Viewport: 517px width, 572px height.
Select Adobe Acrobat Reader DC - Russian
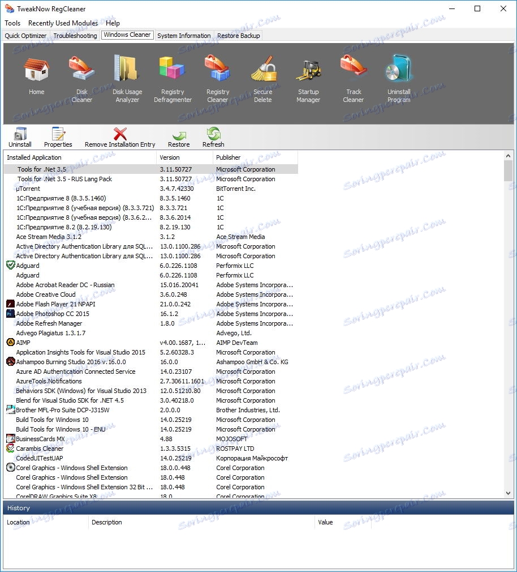pyautogui.click(x=151, y=284)
